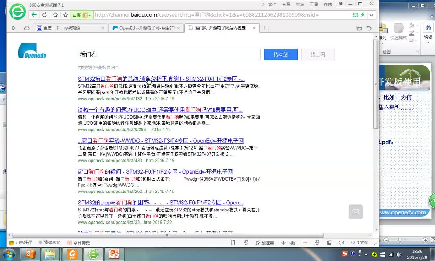
Task: Bookmark this page with the star icon
Action: (66, 15)
